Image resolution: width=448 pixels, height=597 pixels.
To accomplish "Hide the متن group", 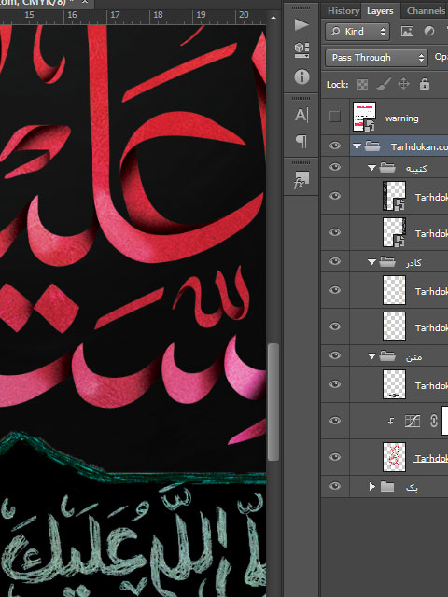I will (335, 355).
